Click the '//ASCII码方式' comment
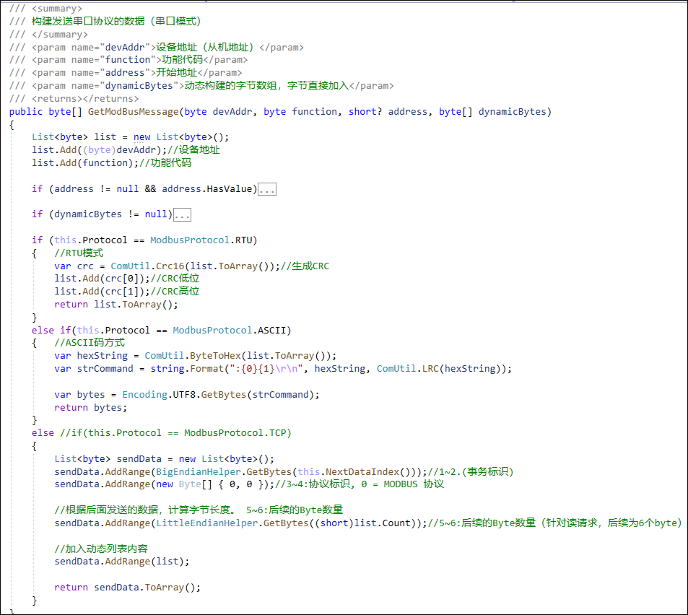Viewport: 688px width, 615px height. pos(90,343)
